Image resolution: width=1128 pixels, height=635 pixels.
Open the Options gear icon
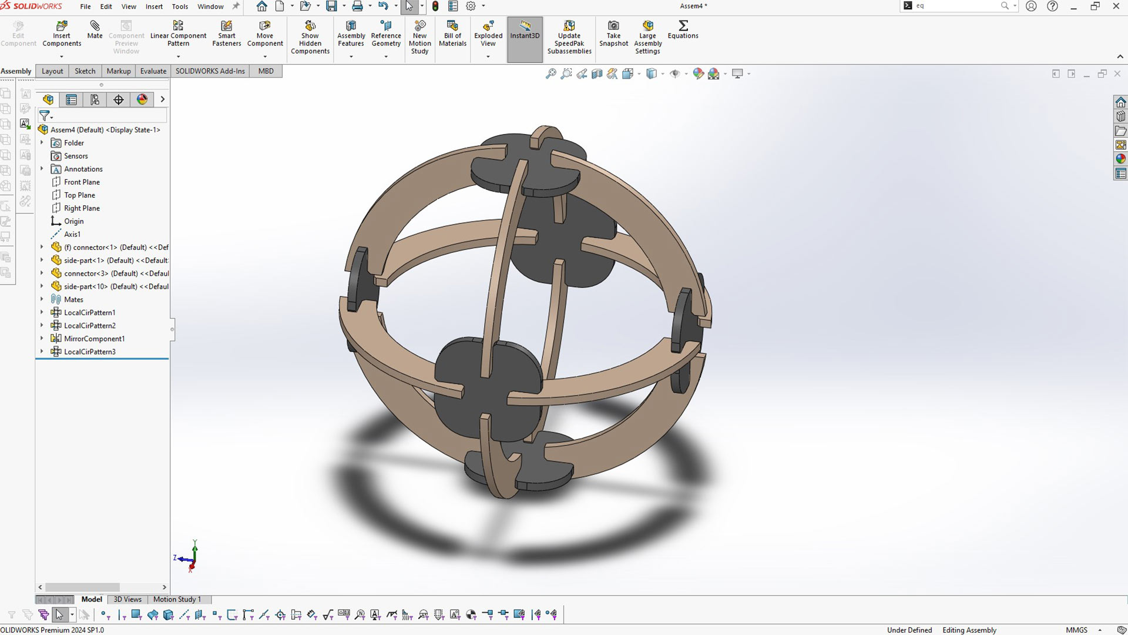[x=471, y=6]
